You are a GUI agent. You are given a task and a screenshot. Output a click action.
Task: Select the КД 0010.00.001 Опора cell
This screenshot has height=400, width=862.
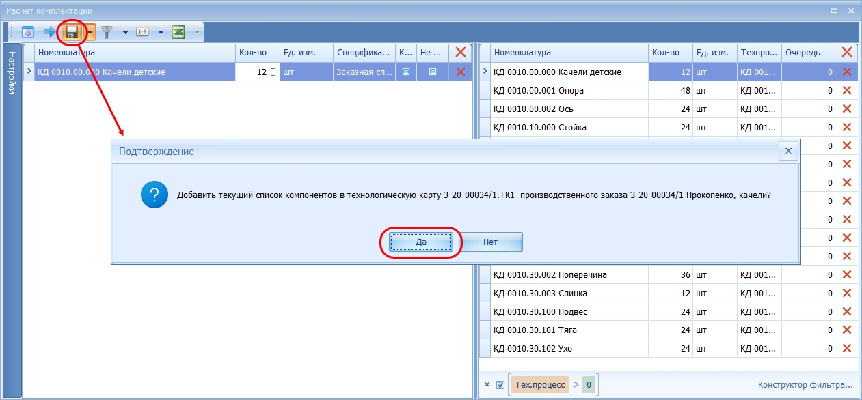pyautogui.click(x=570, y=90)
